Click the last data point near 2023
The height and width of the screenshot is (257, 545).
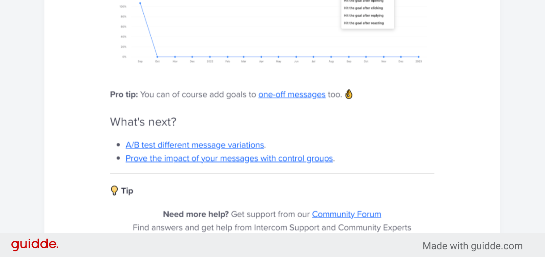pyautogui.click(x=419, y=56)
